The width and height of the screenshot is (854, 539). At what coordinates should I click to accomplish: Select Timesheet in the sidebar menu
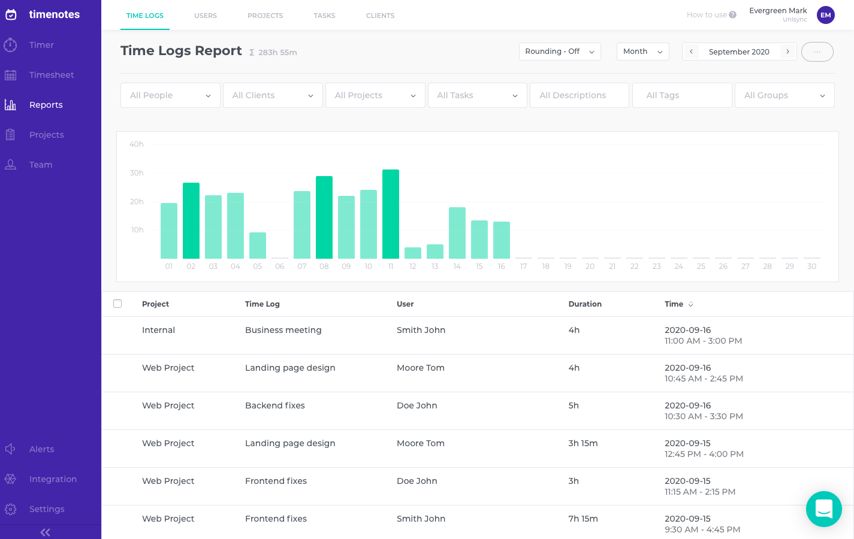pos(51,75)
